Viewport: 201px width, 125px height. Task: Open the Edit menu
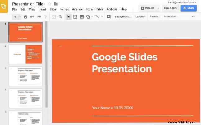pos(23,9)
